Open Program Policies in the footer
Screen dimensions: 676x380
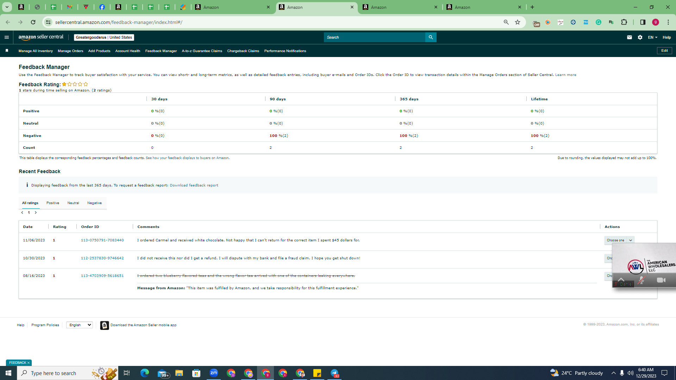[45, 325]
